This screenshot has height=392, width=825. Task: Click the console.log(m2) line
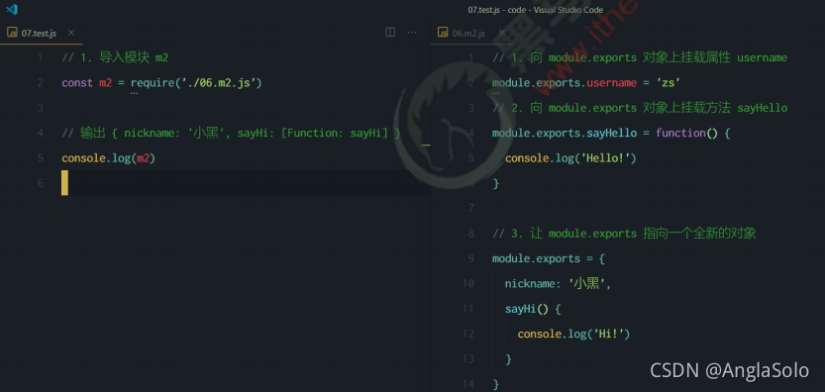pyautogui.click(x=108, y=158)
